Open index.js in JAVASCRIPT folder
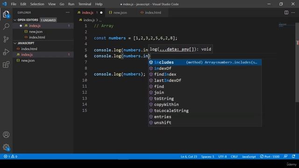 pyautogui.click(x=43, y=55)
